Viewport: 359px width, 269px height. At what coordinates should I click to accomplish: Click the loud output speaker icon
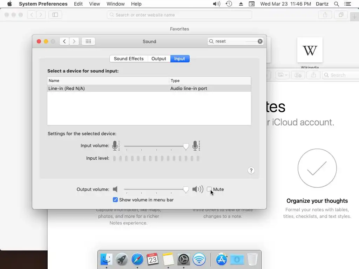tap(198, 189)
